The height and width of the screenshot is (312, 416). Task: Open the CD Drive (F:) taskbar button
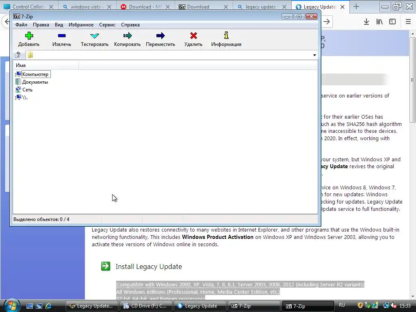[146, 306]
